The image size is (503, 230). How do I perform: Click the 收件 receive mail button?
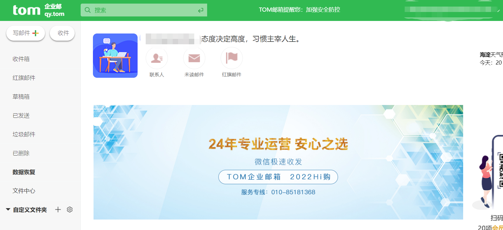62,33
